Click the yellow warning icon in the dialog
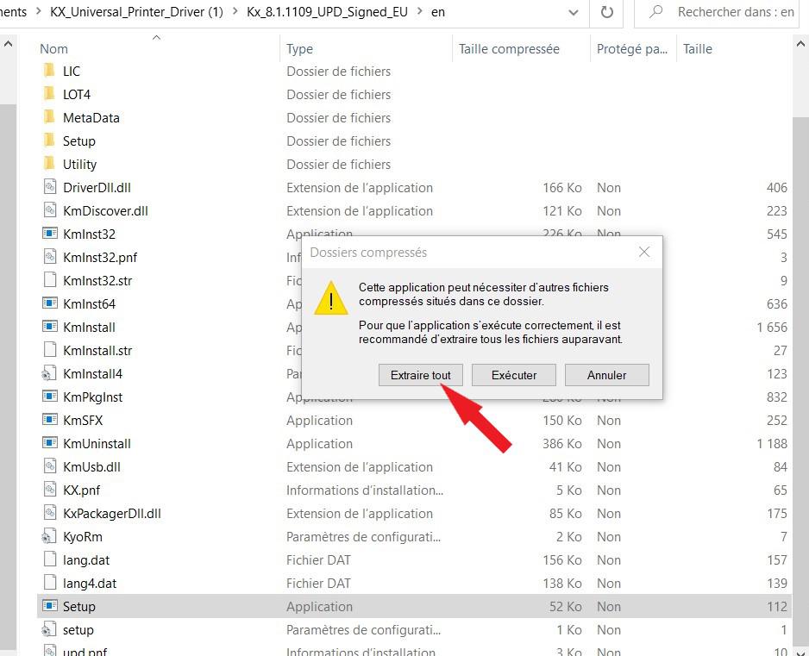Image resolution: width=809 pixels, height=656 pixels. (x=331, y=299)
